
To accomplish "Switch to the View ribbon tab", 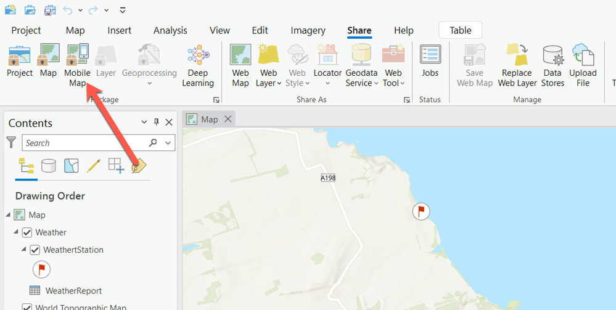I will [220, 30].
